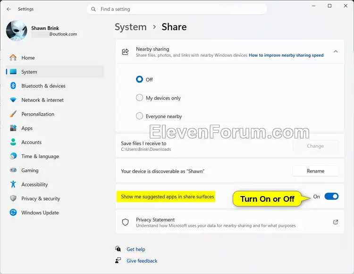
Task: Click the System monitor icon
Action: (13, 72)
